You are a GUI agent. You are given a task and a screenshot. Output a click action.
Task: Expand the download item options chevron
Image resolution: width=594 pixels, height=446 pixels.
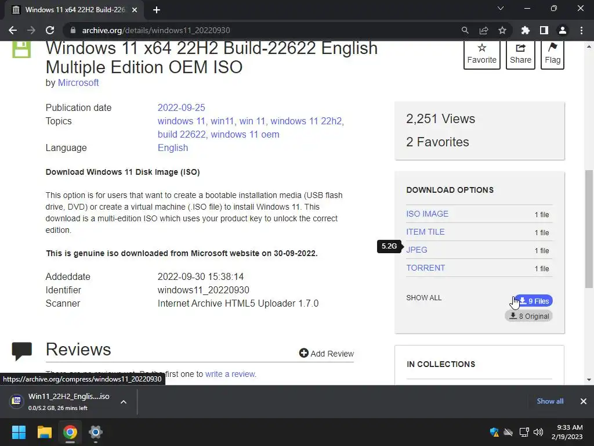pos(124,402)
